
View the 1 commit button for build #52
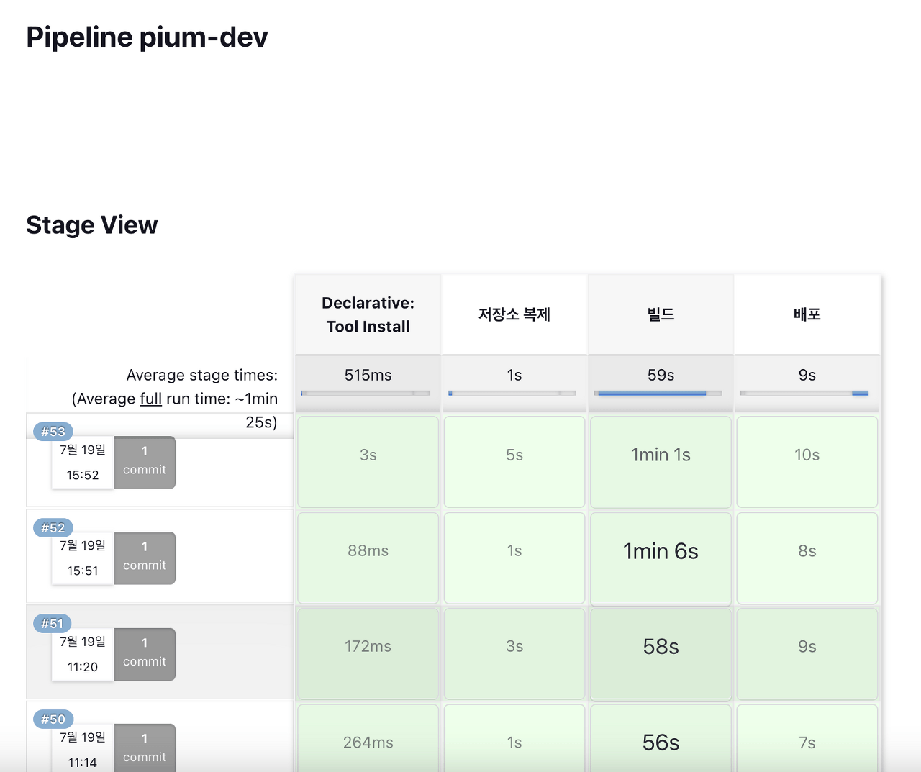pyautogui.click(x=145, y=558)
